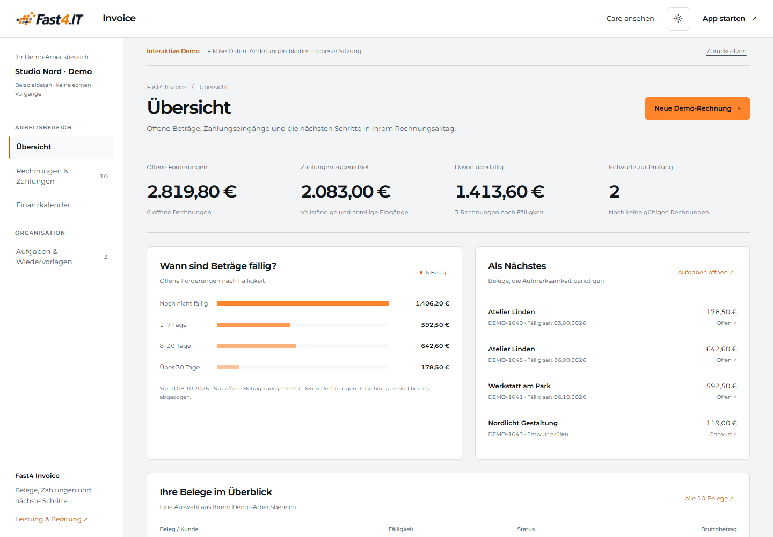Click the 10 badge next to Rechnungen

tap(104, 176)
